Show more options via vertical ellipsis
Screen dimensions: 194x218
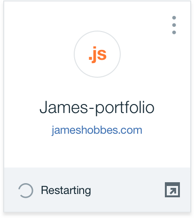174,25
